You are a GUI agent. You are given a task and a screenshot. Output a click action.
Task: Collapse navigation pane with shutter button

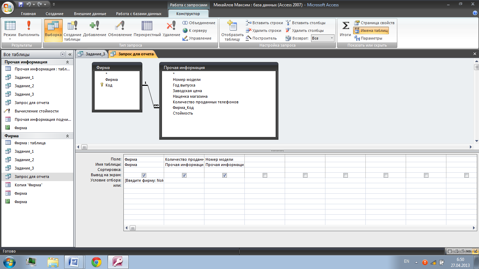[70, 54]
